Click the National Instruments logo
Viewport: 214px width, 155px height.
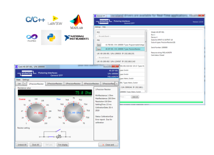pos(76,38)
